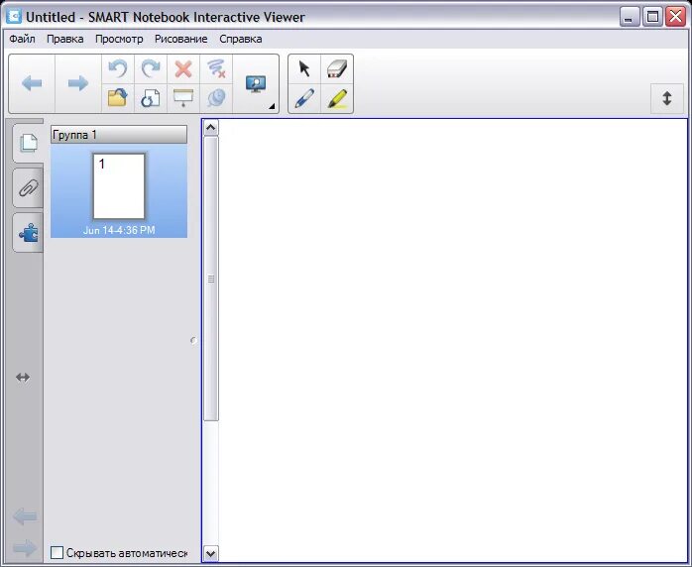Click the globe icon in toolbar
The image size is (692, 567).
(x=216, y=98)
